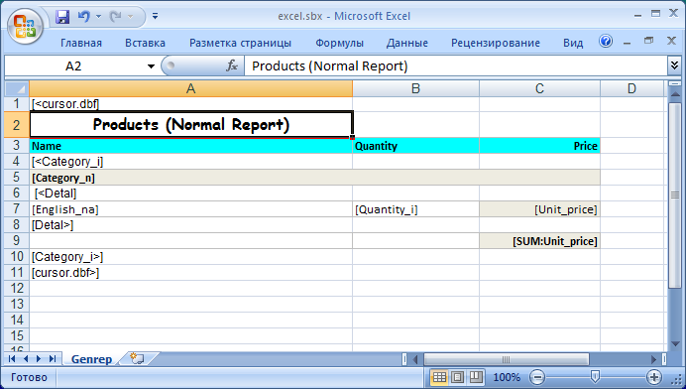Select the Genrep sheet tab
Image resolution: width=686 pixels, height=389 pixels.
[x=91, y=359]
